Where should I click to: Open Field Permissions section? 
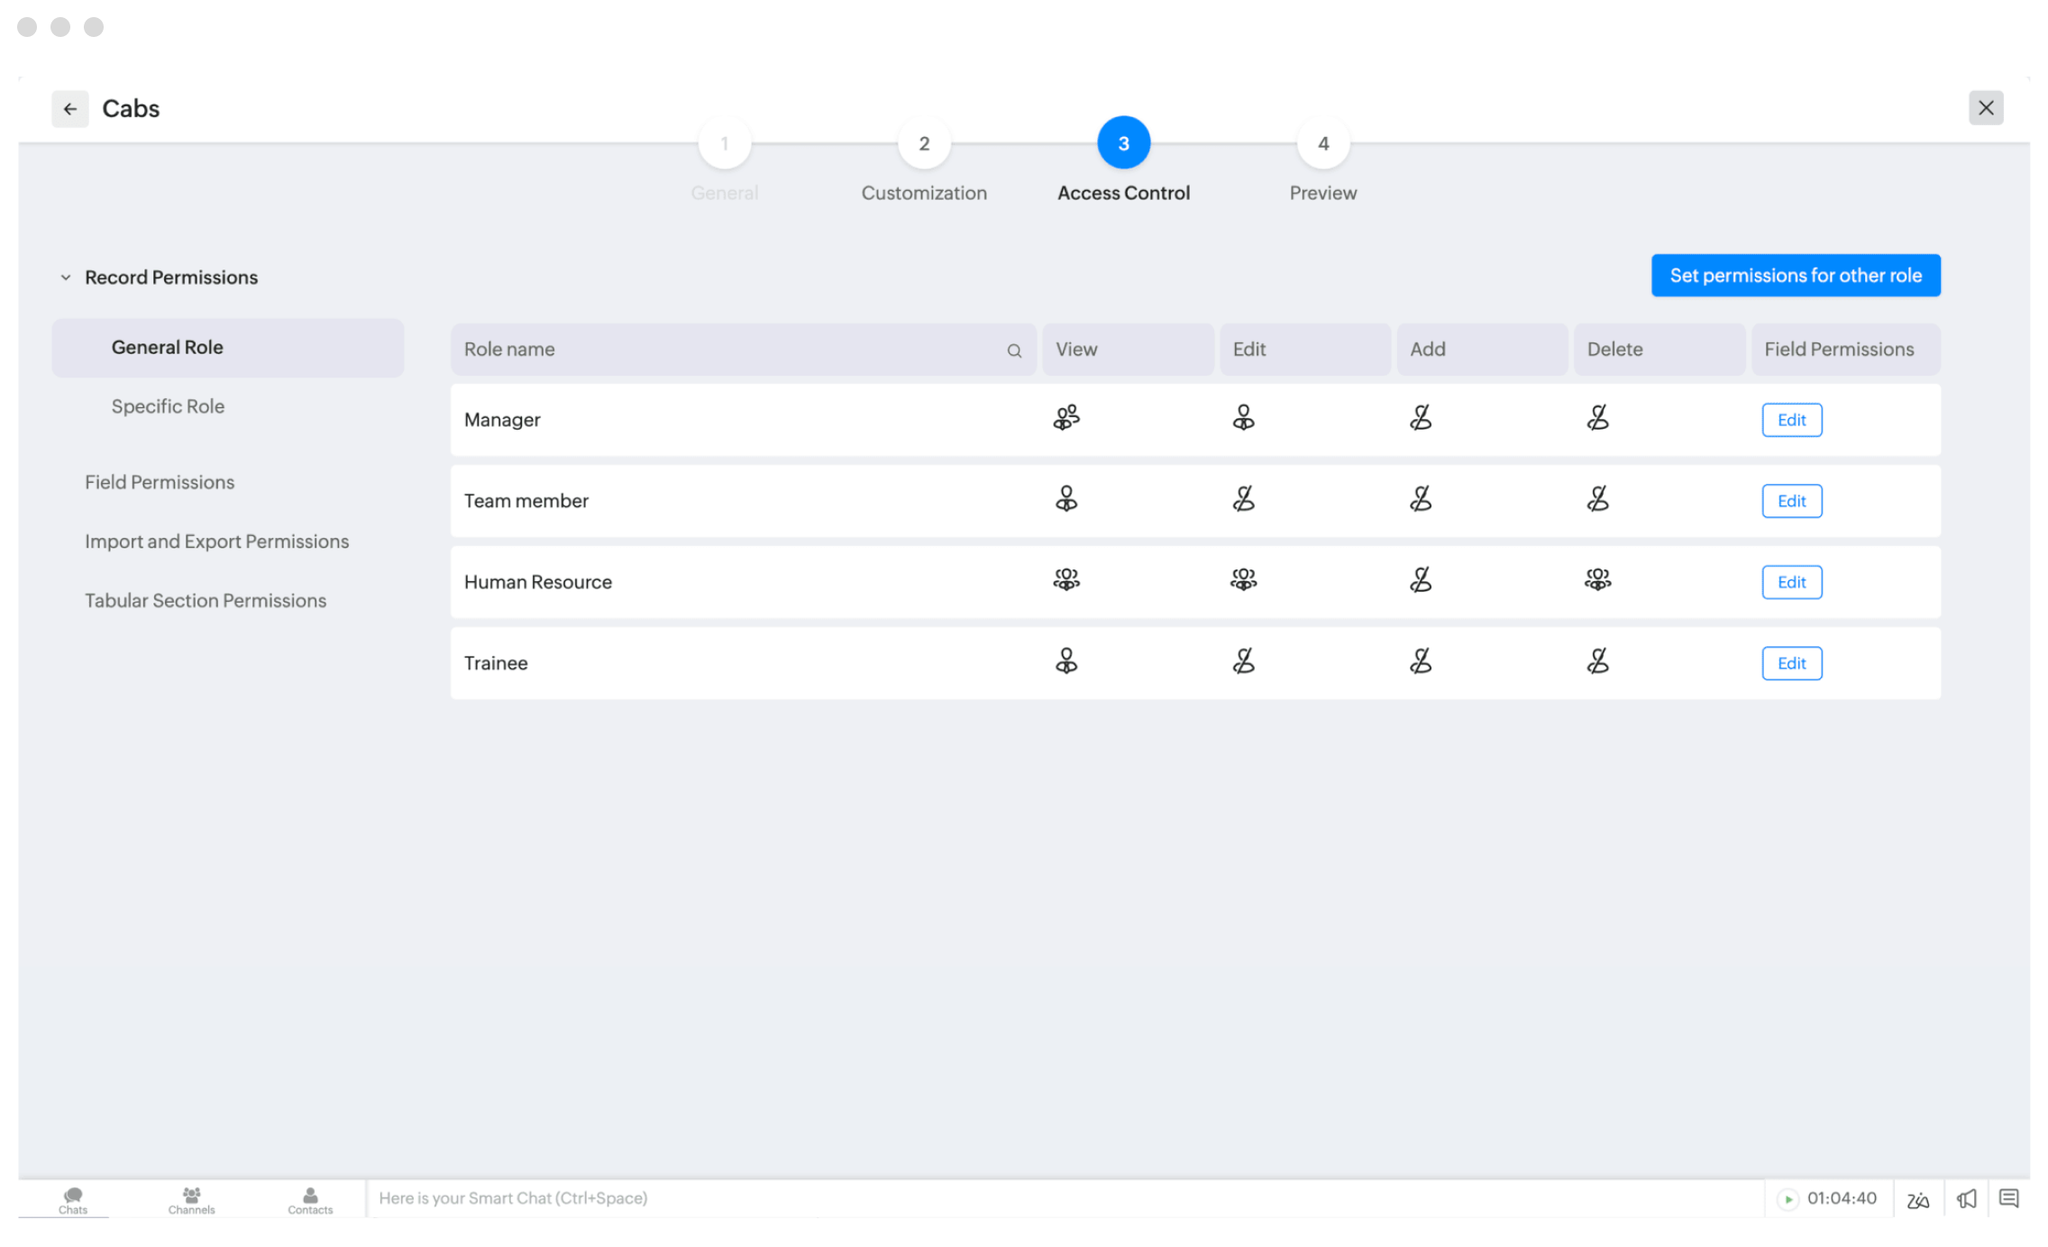pos(160,482)
